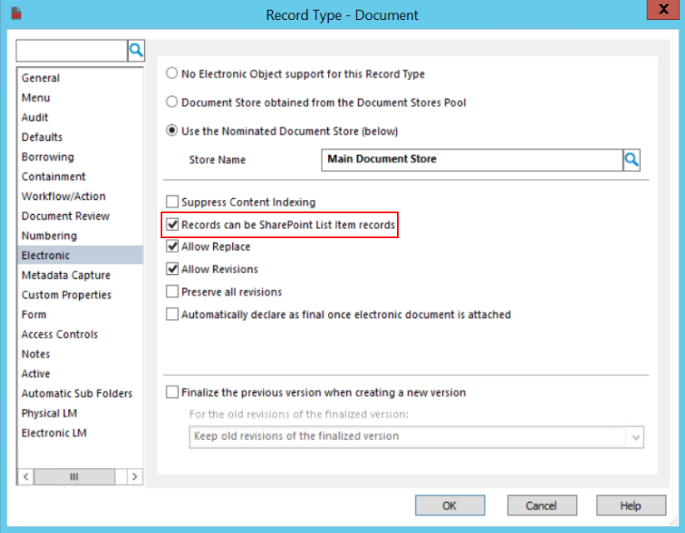Open Help for this dialog
685x533 pixels.
630,506
